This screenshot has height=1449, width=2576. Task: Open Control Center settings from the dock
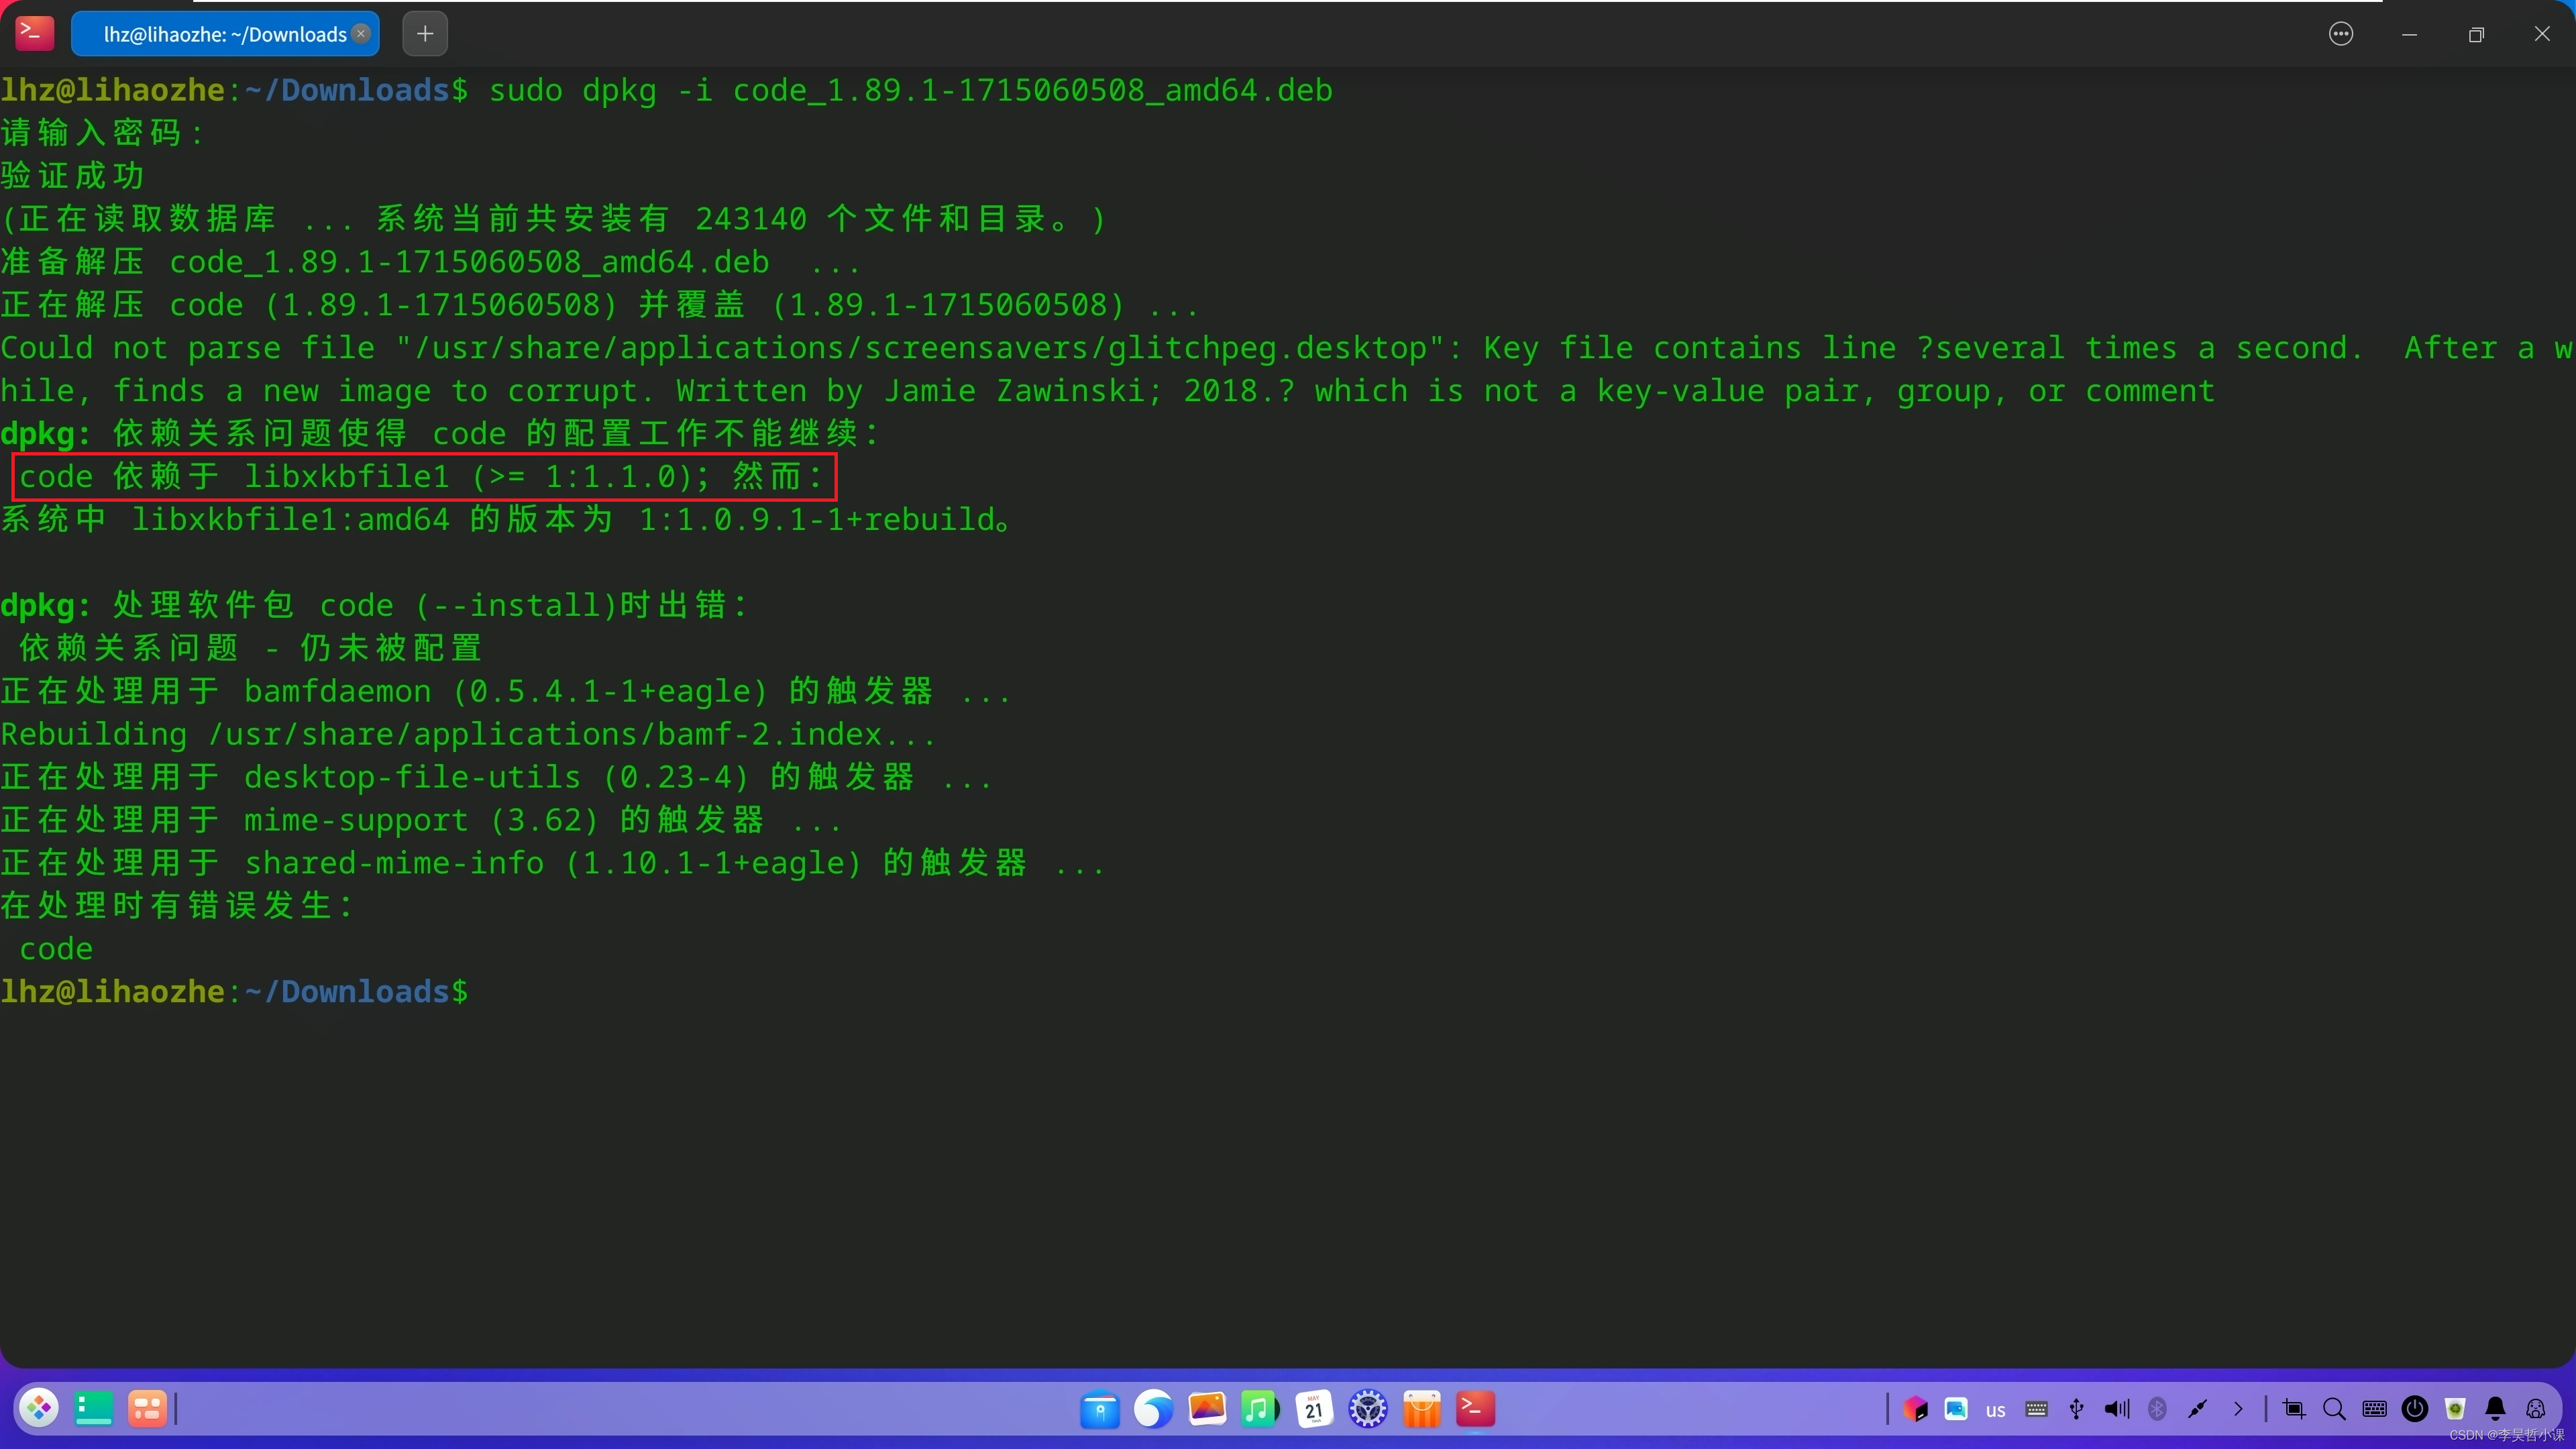tap(1368, 1408)
